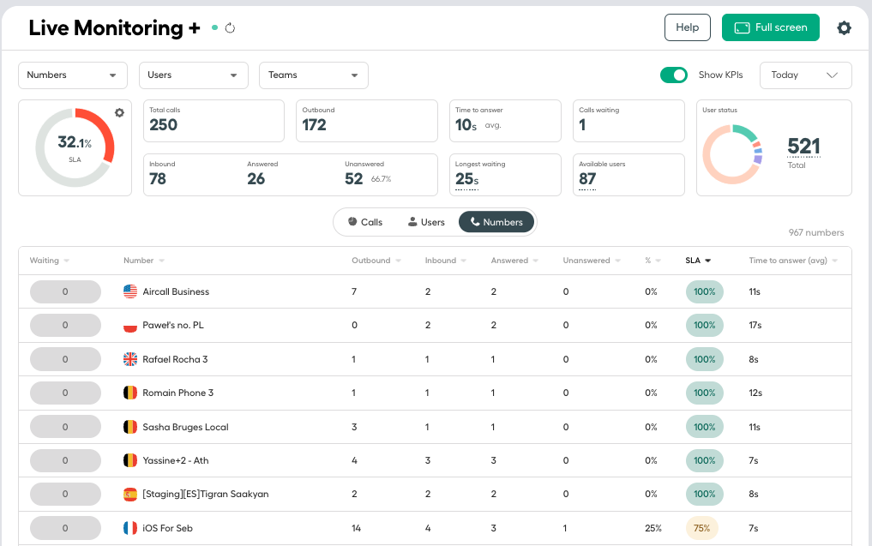Switch to the Calls tab
This screenshot has width=872, height=546.
click(365, 222)
